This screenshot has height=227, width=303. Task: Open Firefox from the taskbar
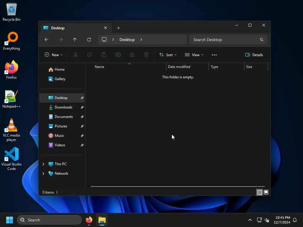[89, 220]
